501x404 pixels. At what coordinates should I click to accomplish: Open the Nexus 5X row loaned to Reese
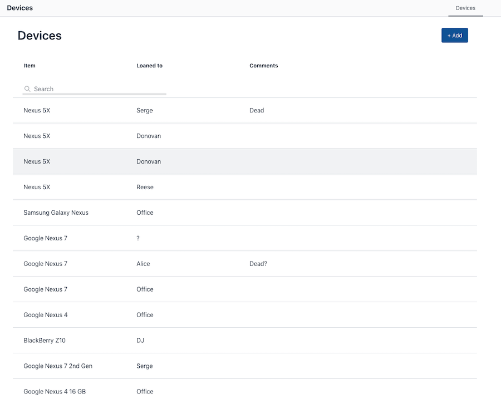(x=245, y=187)
